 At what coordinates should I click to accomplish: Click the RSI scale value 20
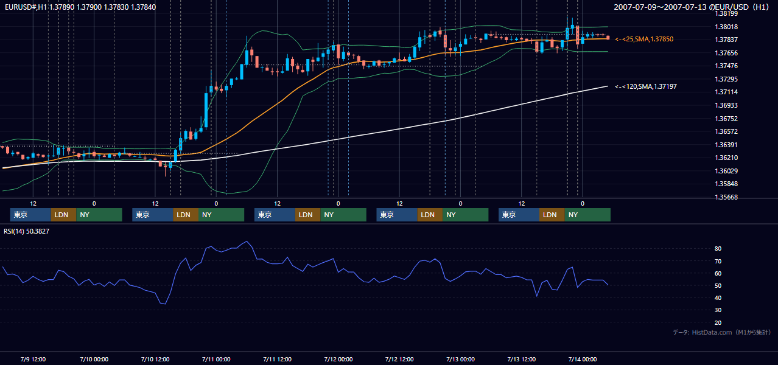click(x=718, y=322)
